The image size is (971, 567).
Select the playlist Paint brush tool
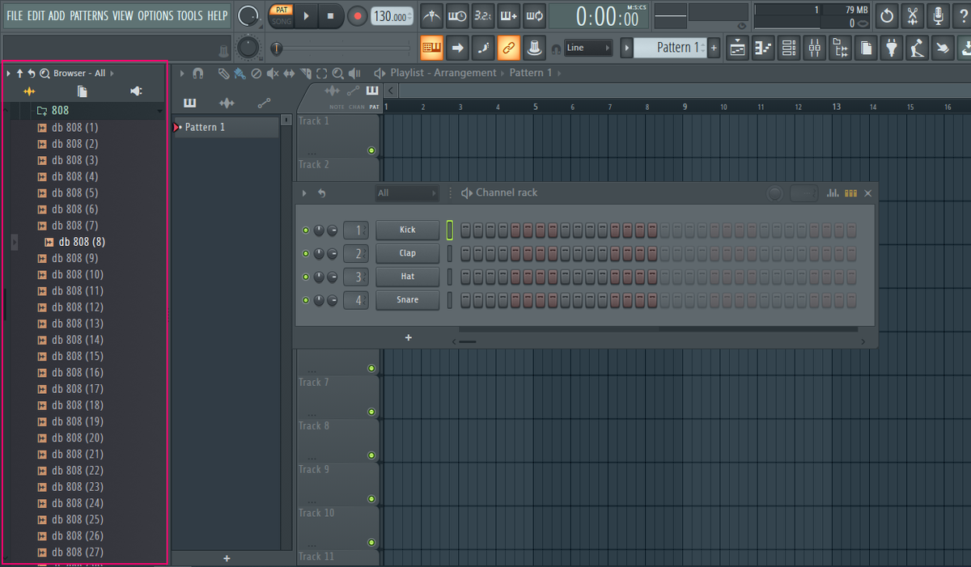240,73
